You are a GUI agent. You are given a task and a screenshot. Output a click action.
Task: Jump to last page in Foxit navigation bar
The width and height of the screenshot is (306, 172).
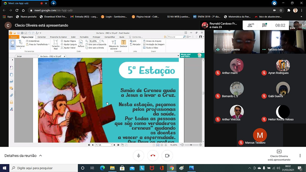click(118, 145)
